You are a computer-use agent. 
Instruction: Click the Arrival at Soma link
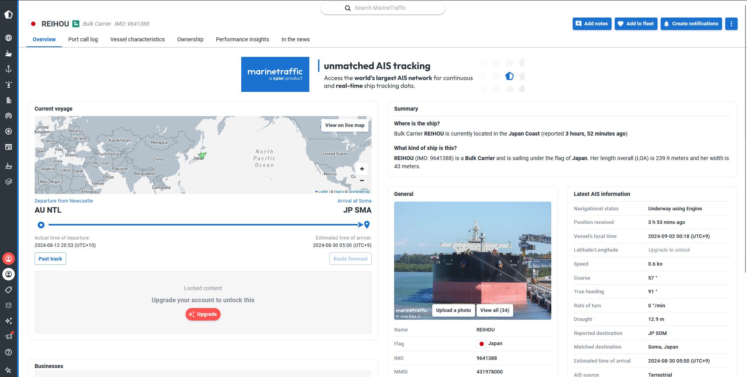pos(354,201)
